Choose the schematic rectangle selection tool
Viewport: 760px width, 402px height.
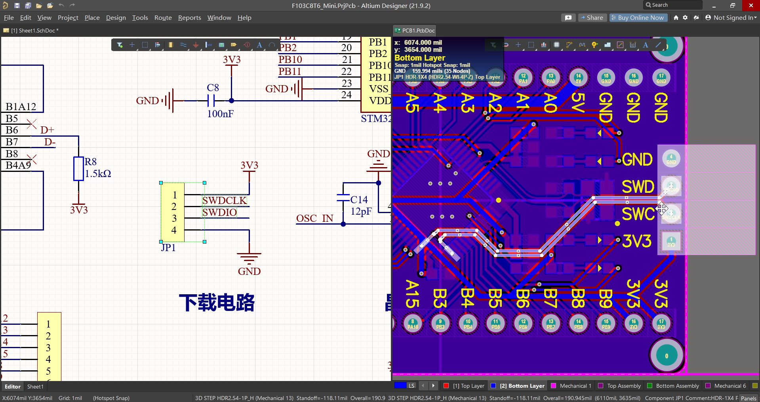pyautogui.click(x=145, y=45)
